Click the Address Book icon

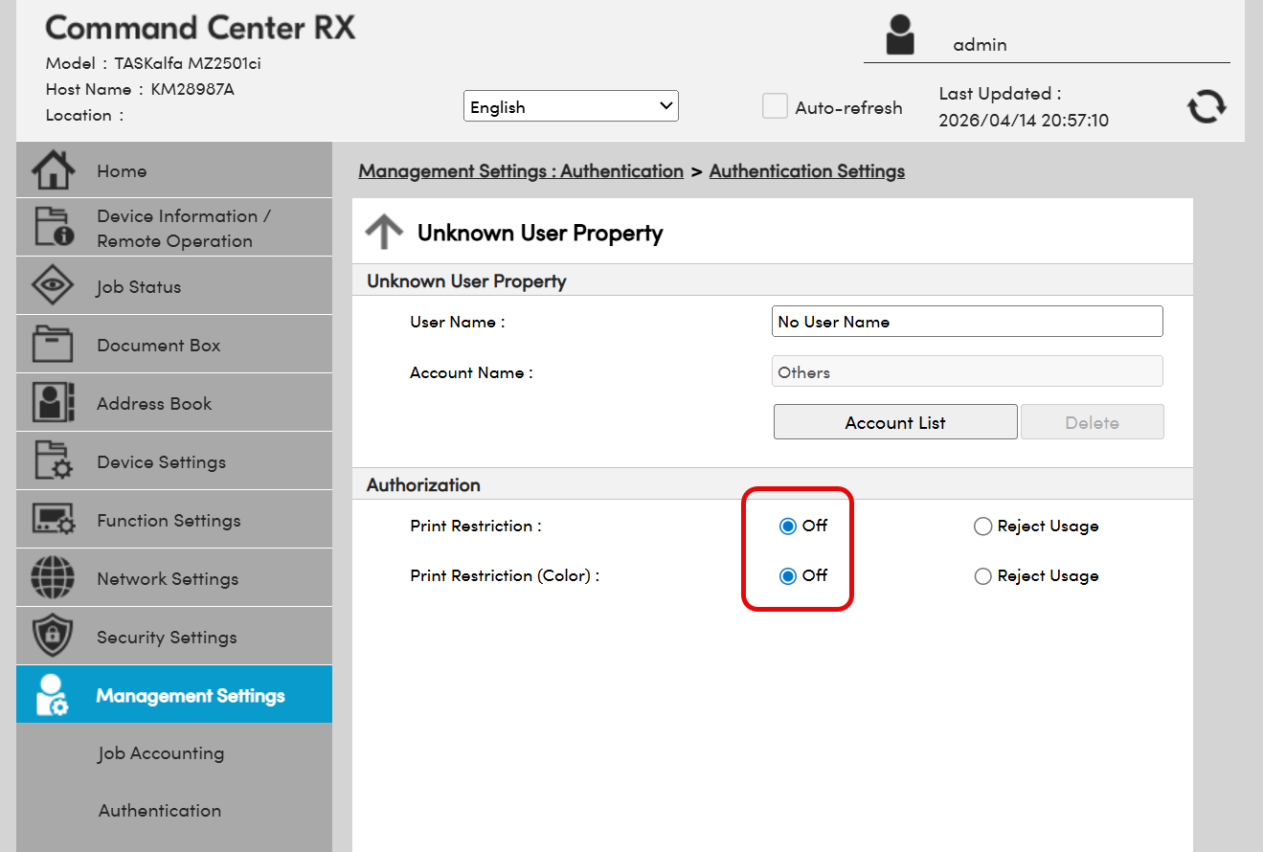click(53, 403)
